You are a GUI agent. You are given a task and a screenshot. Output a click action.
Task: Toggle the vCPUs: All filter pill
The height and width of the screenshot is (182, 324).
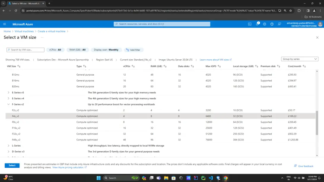pos(55,50)
